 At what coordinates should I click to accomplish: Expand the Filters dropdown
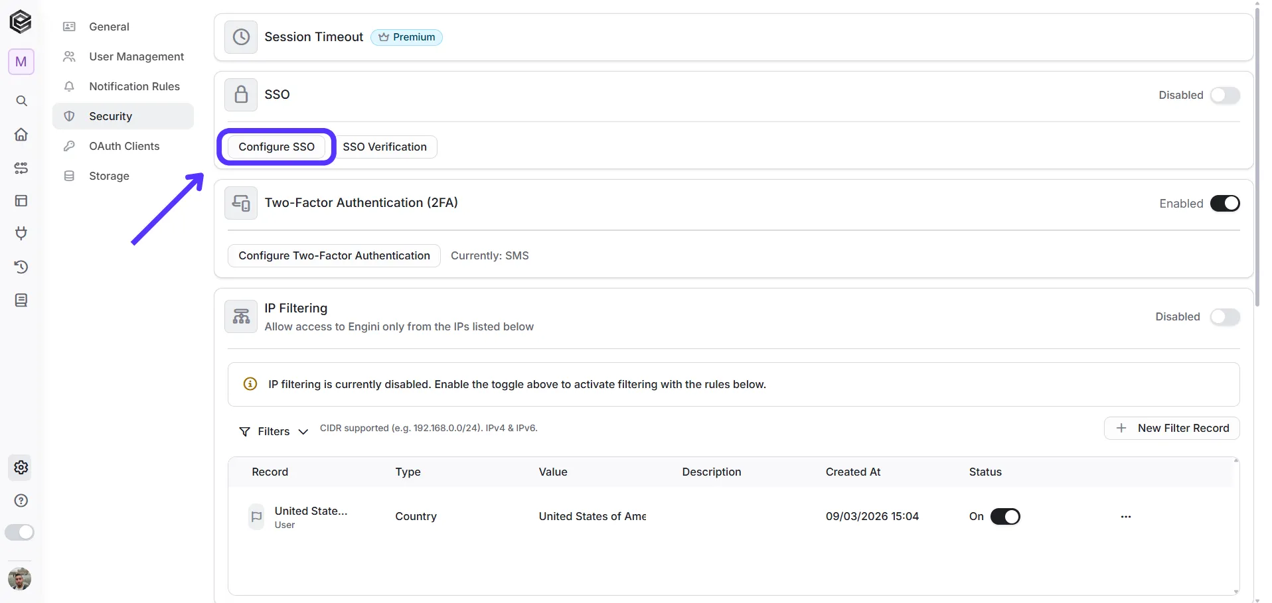(x=274, y=431)
